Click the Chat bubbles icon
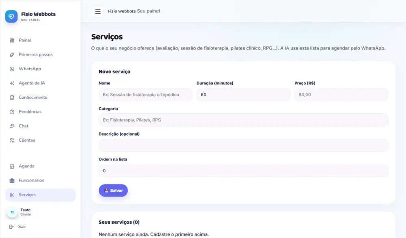Screen dimensions: 406x238 [12, 126]
